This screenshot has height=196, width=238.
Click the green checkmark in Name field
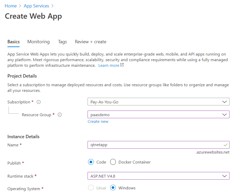pyautogui.click(x=225, y=145)
